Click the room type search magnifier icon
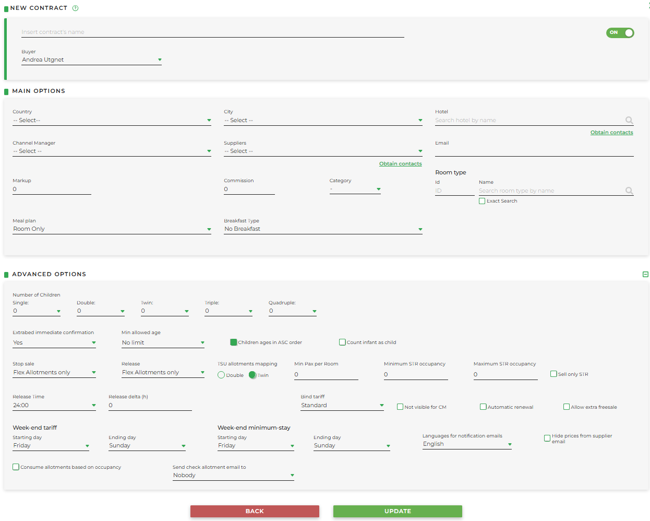The width and height of the screenshot is (650, 521). 629,191
